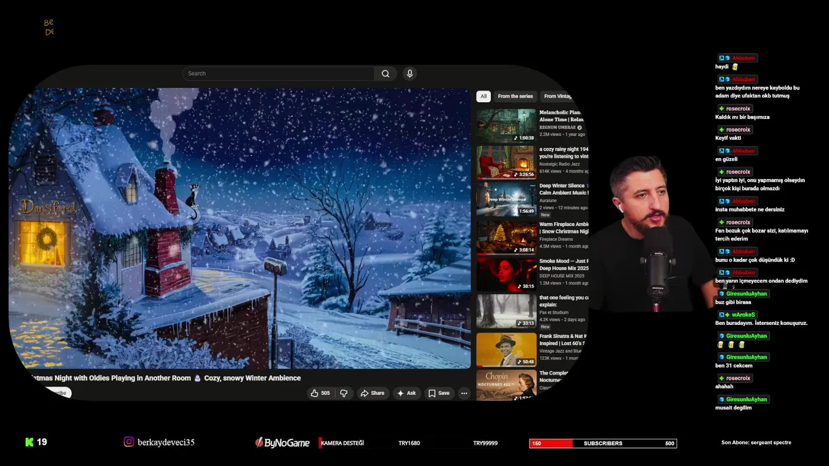Open the Warm Fireplace Ambience 3:08:14 thumbnail
829x466 pixels.
point(506,237)
